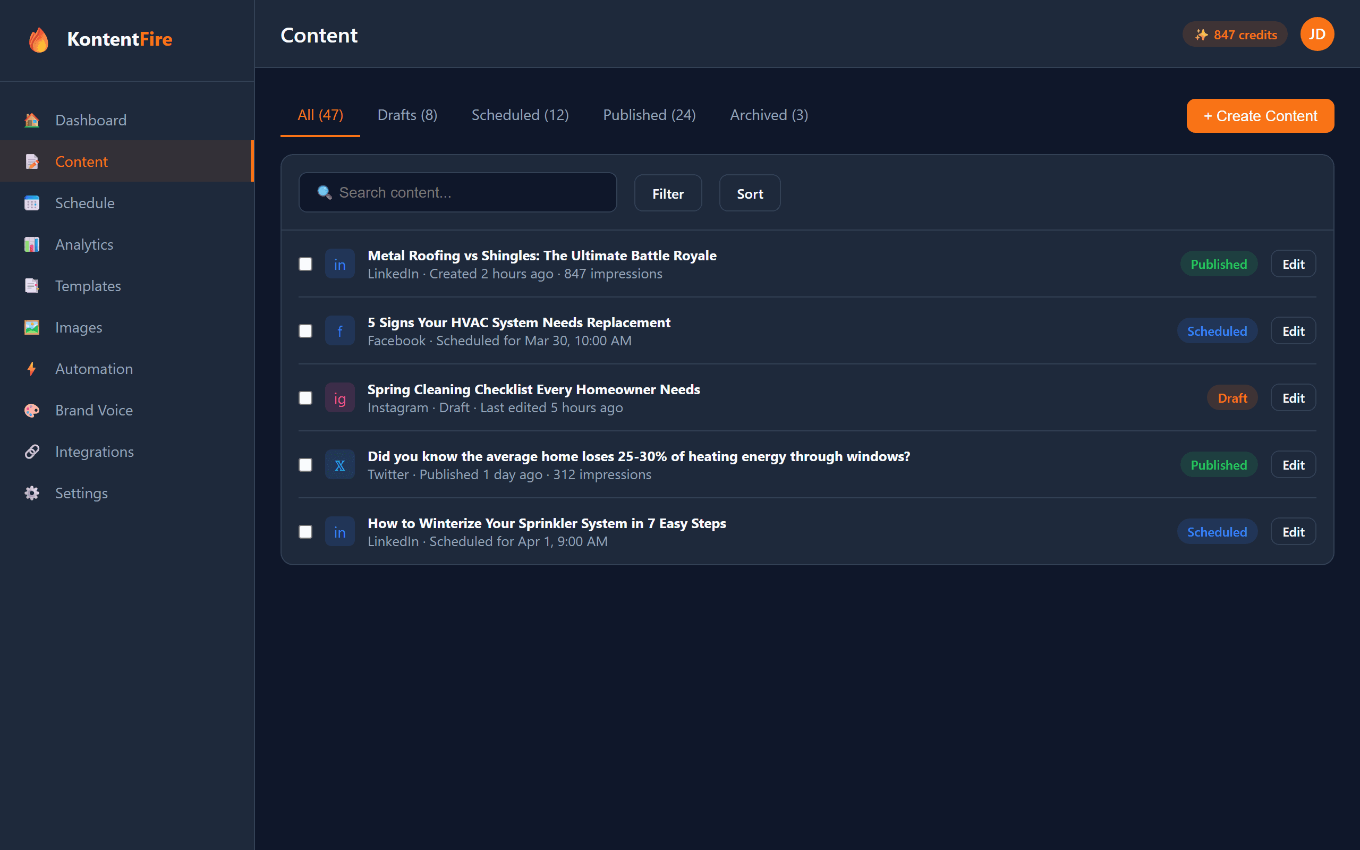Select the Analytics sidebar icon
The image size is (1360, 850).
click(31, 244)
